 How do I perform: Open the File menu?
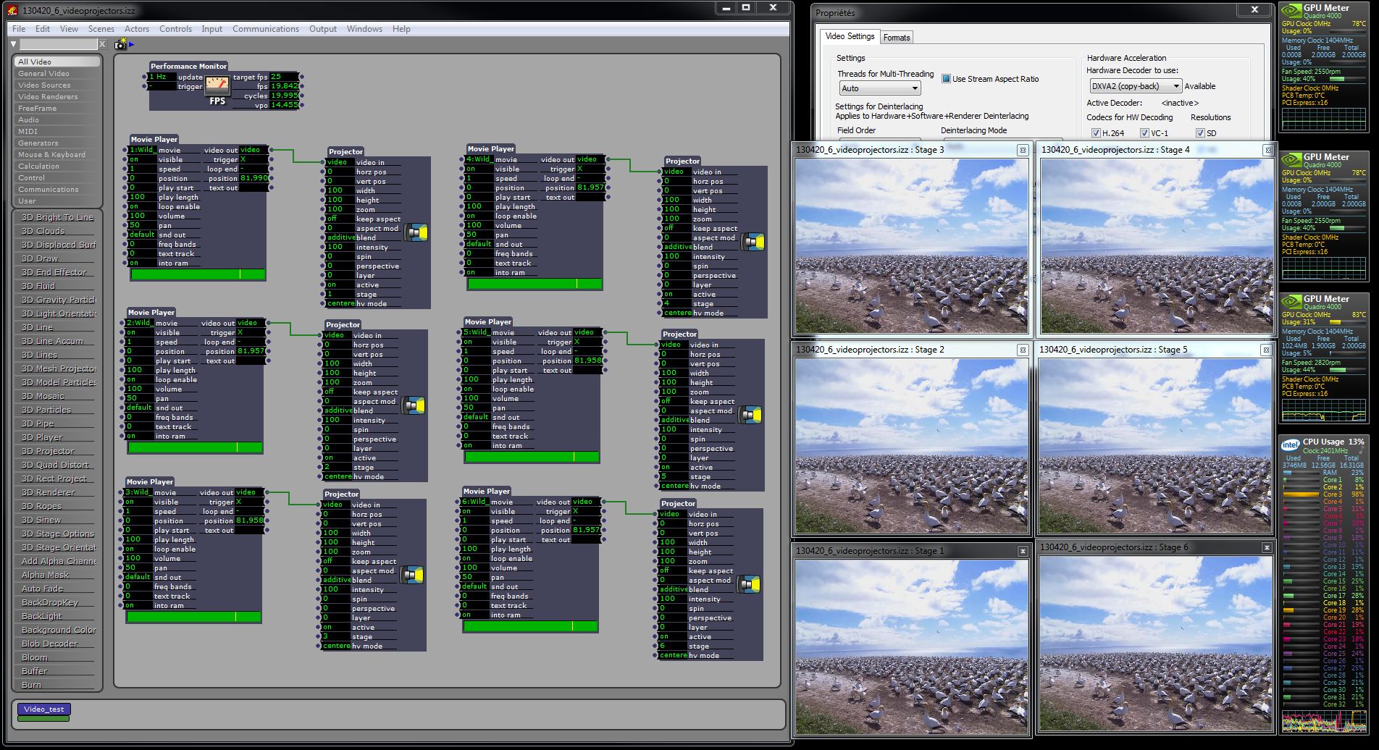(19, 29)
